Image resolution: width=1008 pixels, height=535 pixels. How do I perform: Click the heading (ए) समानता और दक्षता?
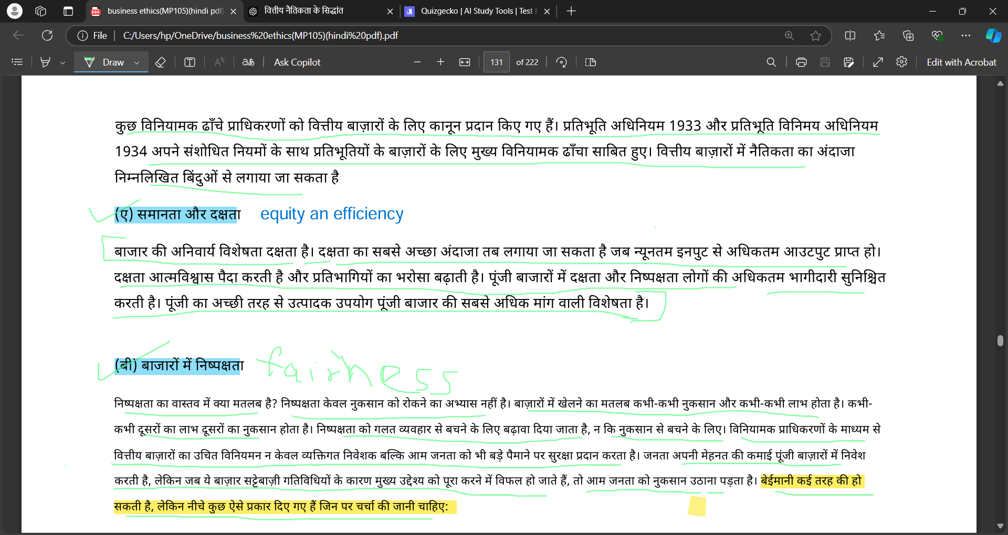pyautogui.click(x=177, y=214)
